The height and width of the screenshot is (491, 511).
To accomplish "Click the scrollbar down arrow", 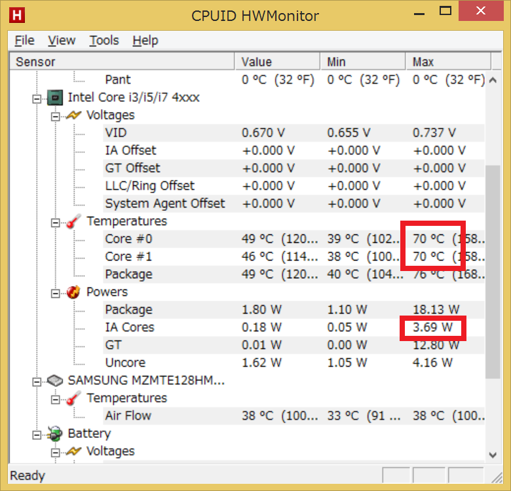I will (x=493, y=454).
